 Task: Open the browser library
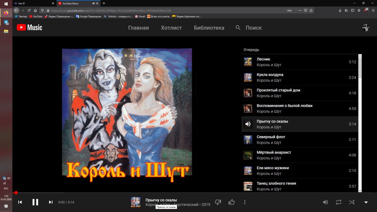[346, 10]
